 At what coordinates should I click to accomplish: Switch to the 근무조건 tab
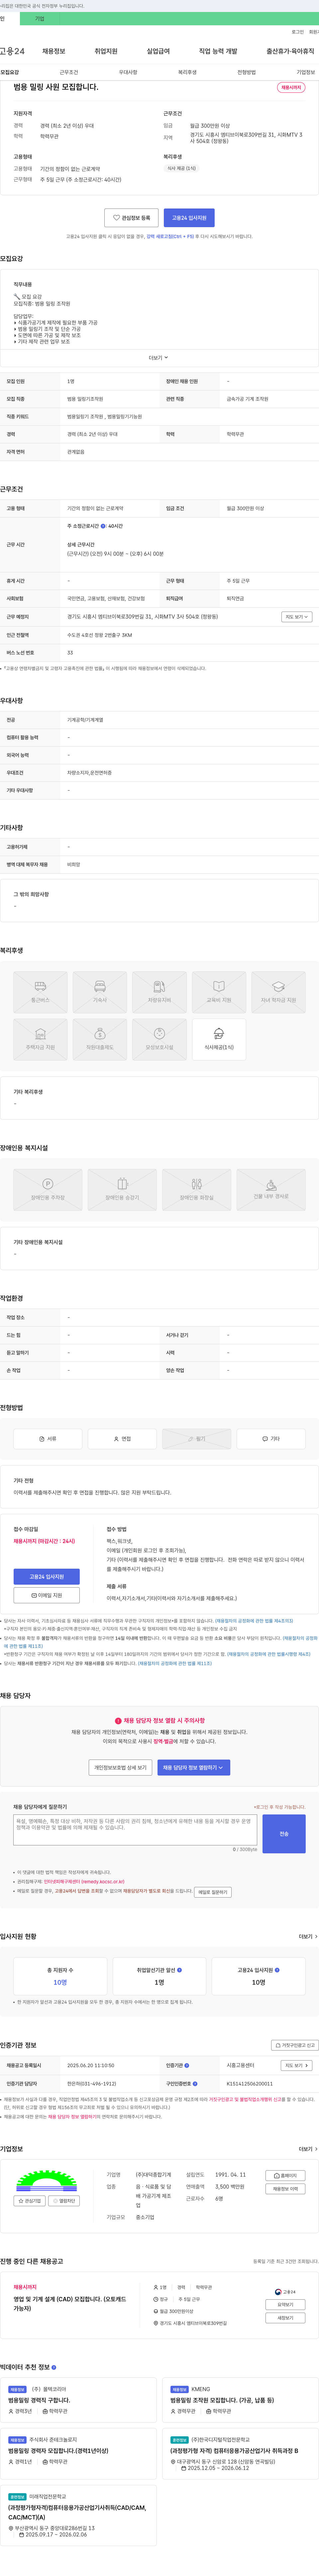pos(69,72)
